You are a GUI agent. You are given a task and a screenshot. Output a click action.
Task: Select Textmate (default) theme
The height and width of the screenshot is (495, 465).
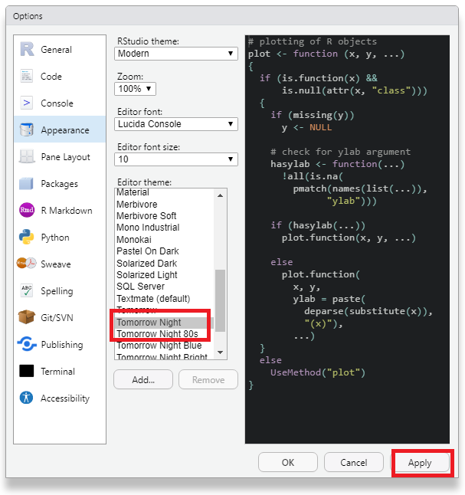click(164, 299)
